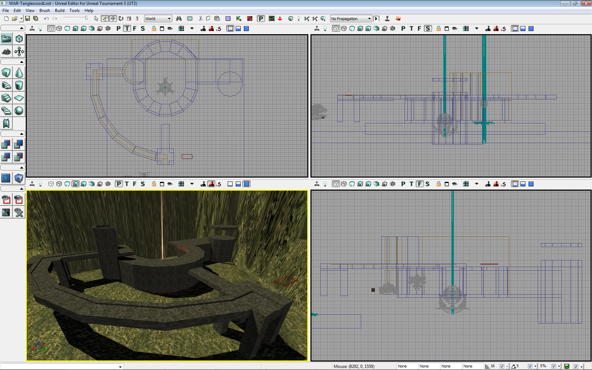The width and height of the screenshot is (592, 370).
Task: Click the CSG Add icon
Action: (6, 144)
